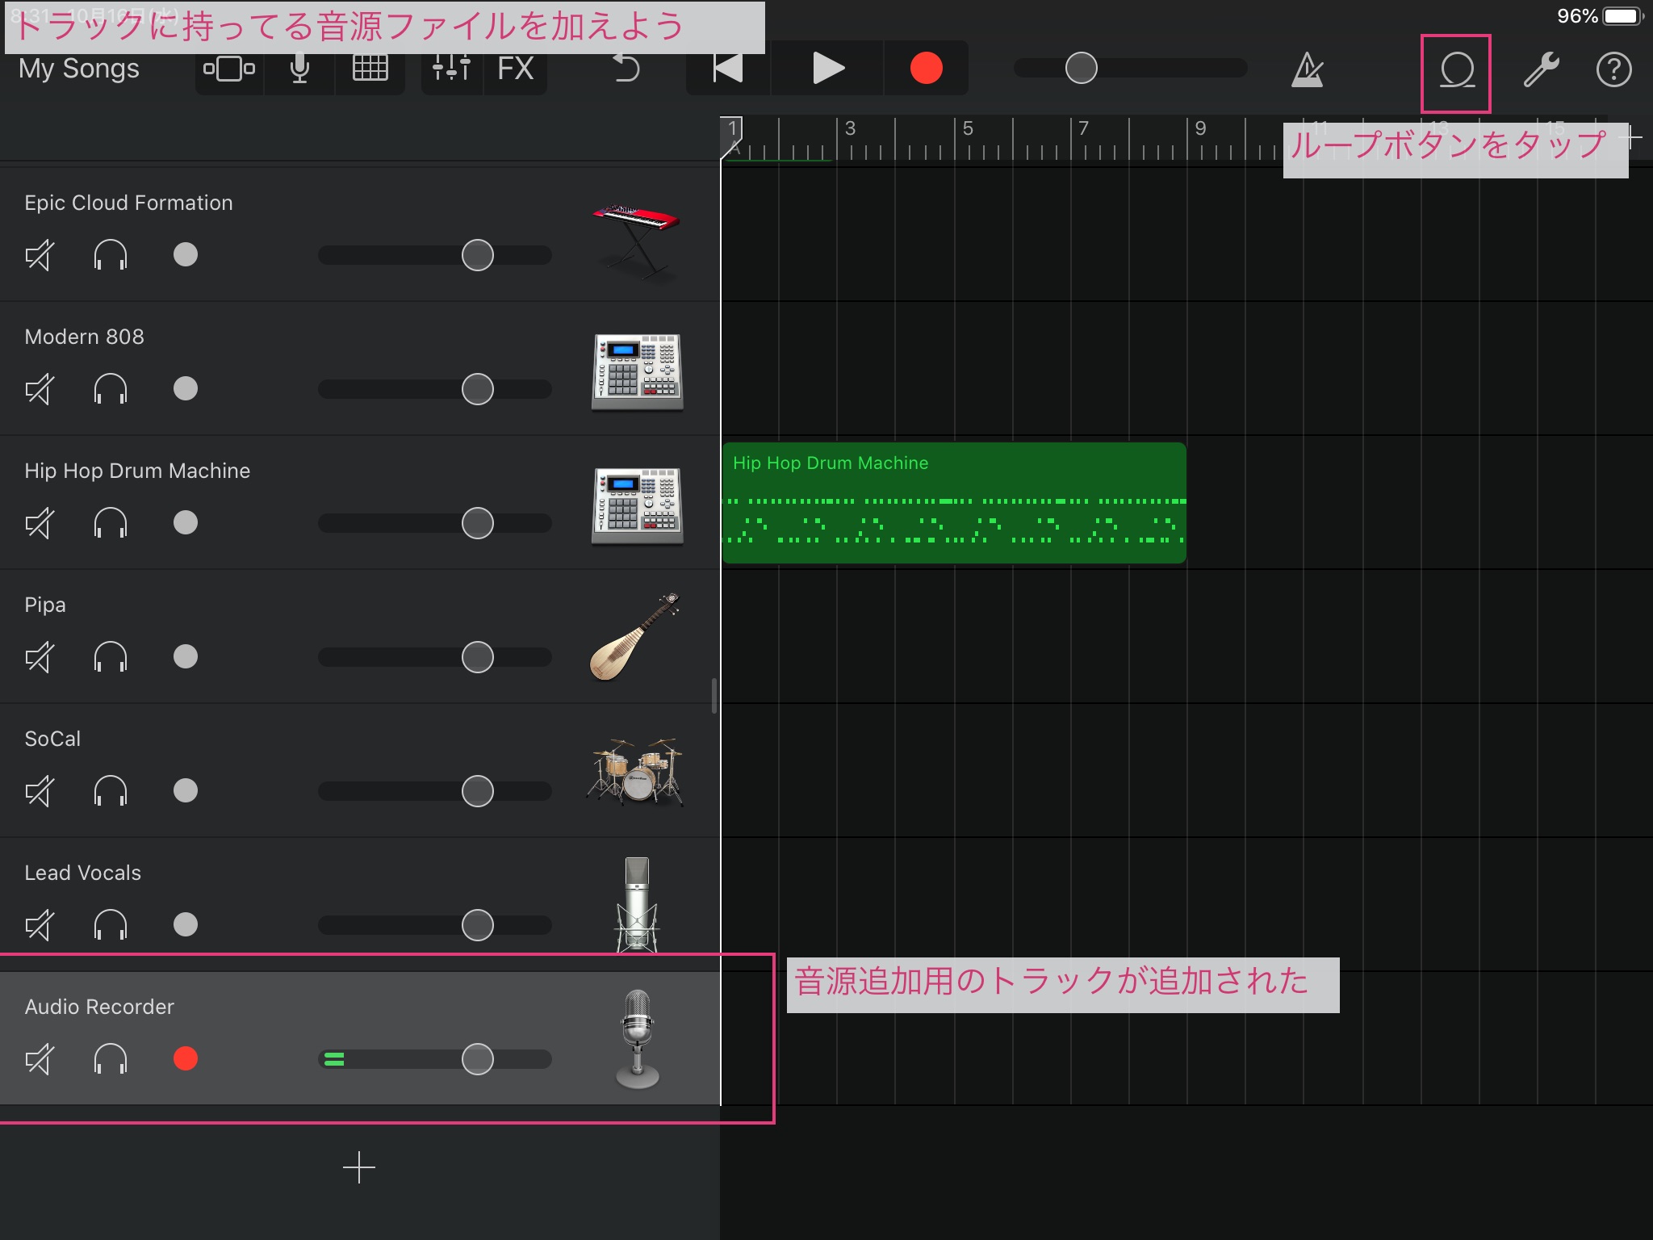Image resolution: width=1653 pixels, height=1240 pixels.
Task: Select the SoCal track name
Action: [x=52, y=739]
